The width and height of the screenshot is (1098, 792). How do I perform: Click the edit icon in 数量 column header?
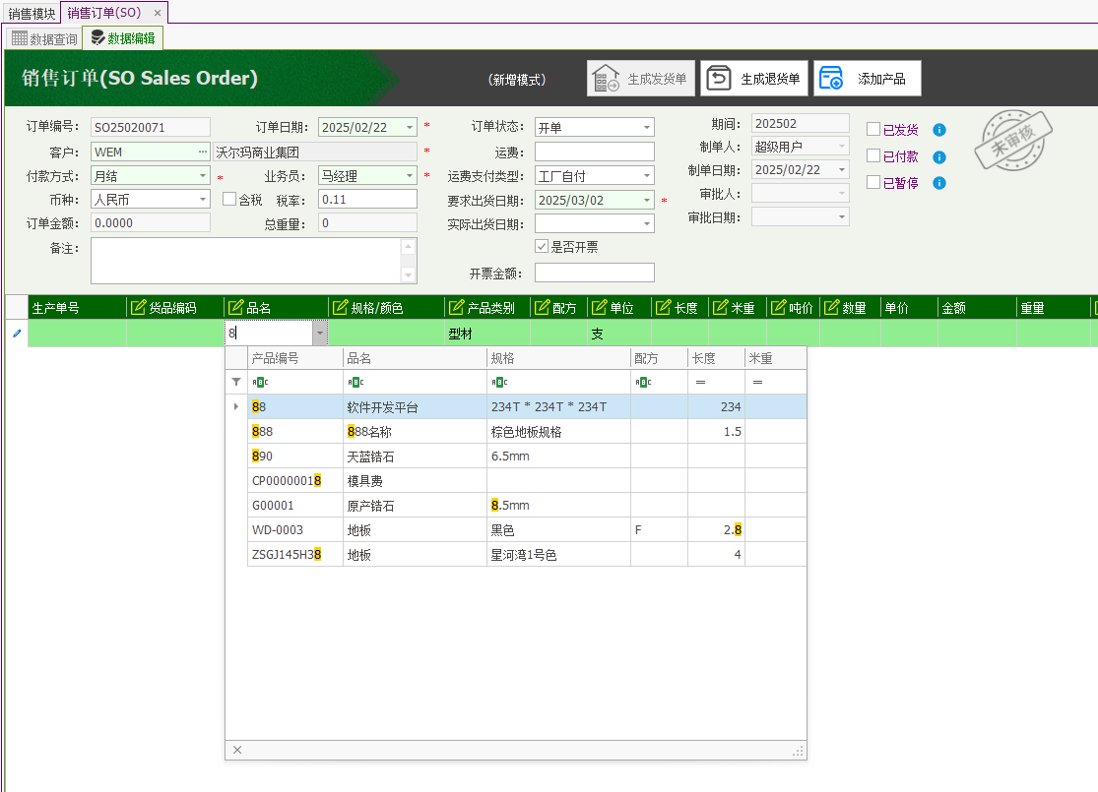click(831, 307)
